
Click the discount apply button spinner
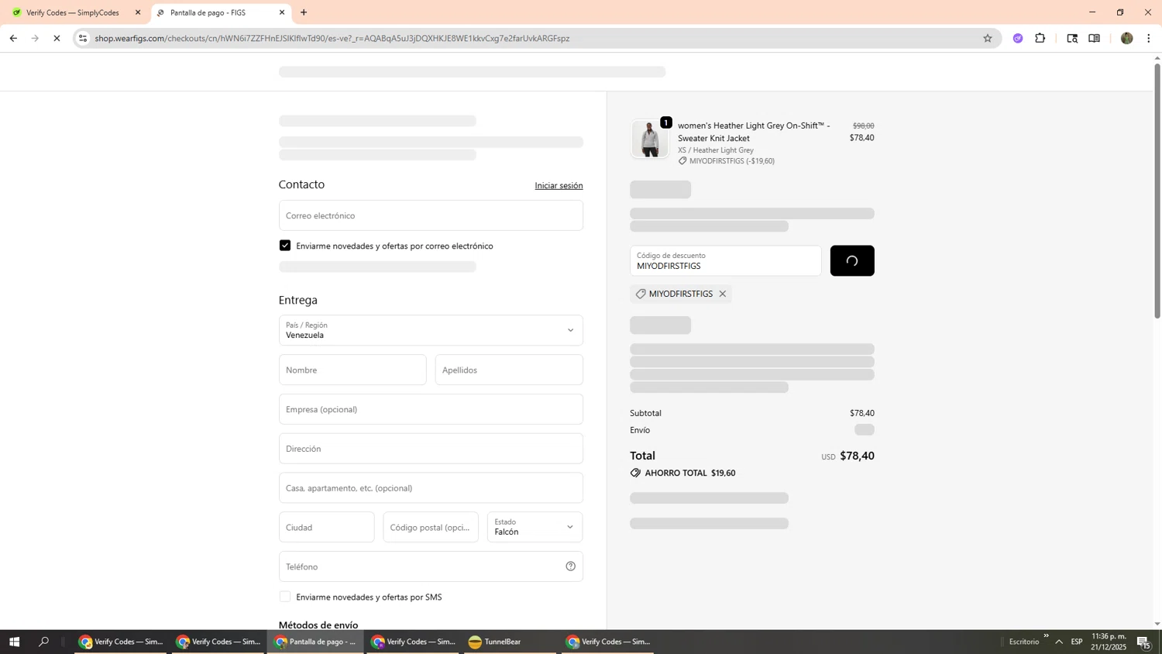(852, 261)
